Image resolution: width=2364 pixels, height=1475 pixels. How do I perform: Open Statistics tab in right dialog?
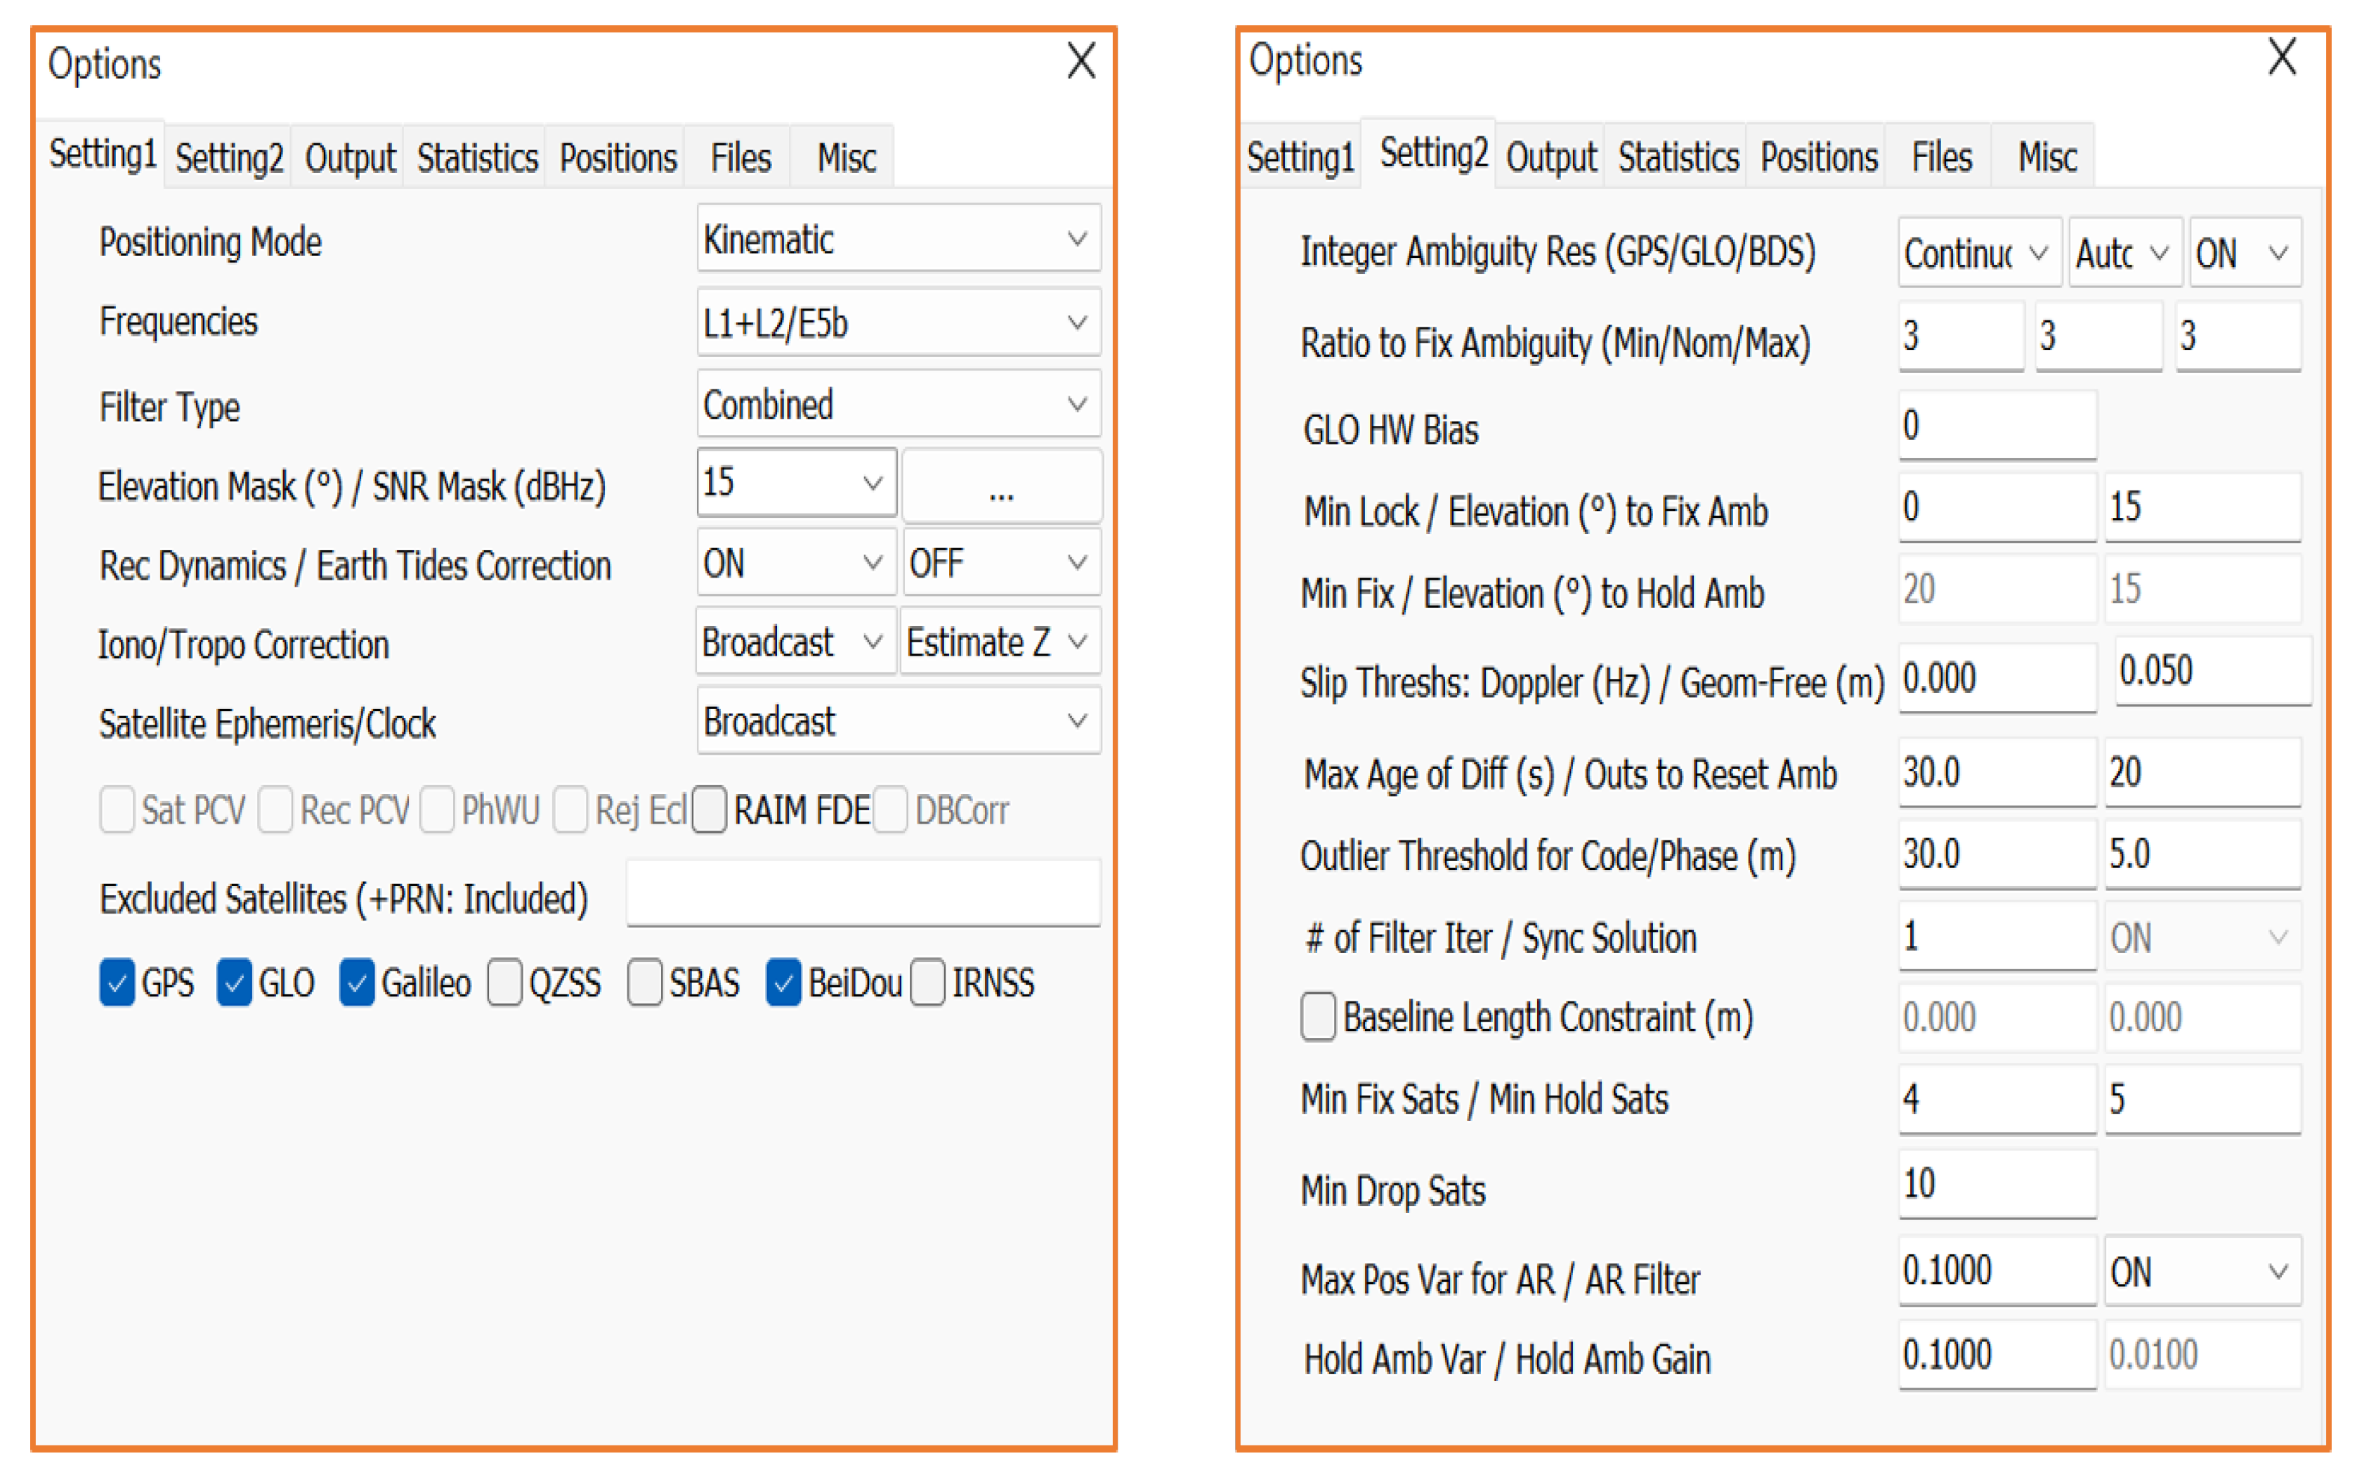pyautogui.click(x=1678, y=157)
